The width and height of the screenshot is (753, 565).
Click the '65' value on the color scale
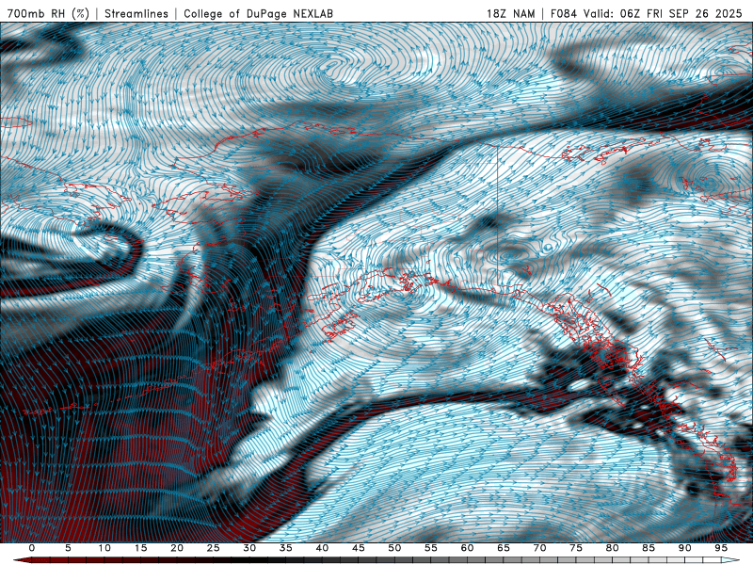click(x=504, y=548)
